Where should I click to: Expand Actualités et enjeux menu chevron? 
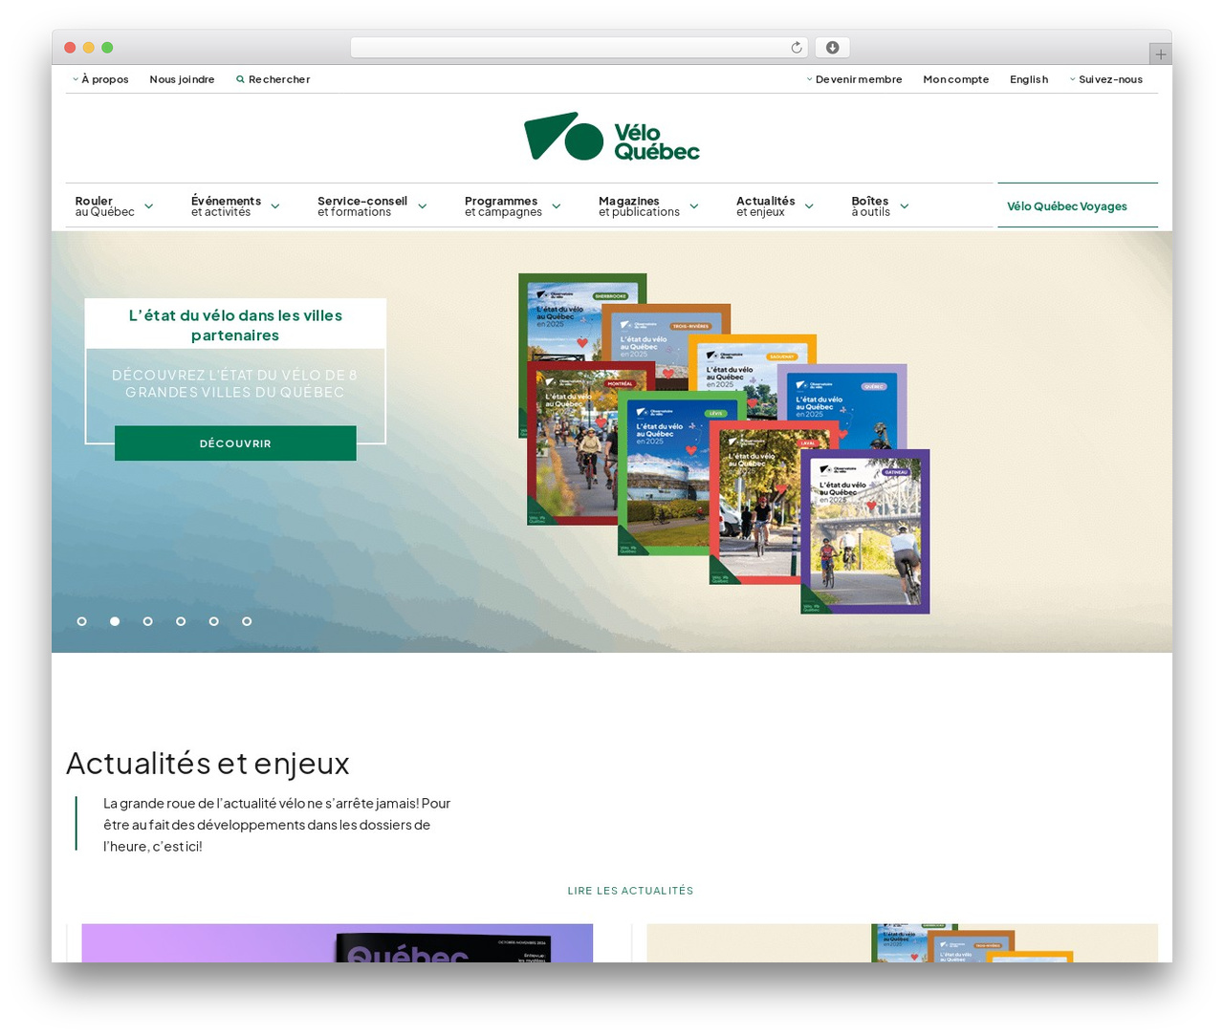point(809,206)
